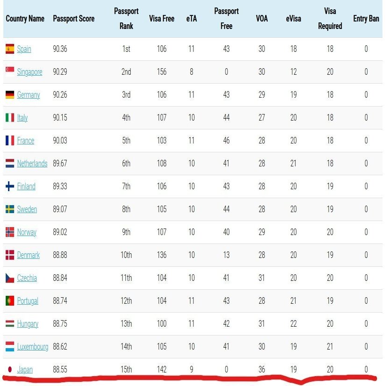Image resolution: width=386 pixels, height=386 pixels.
Task: Select Hungary's eVisa value 22
Action: [293, 323]
